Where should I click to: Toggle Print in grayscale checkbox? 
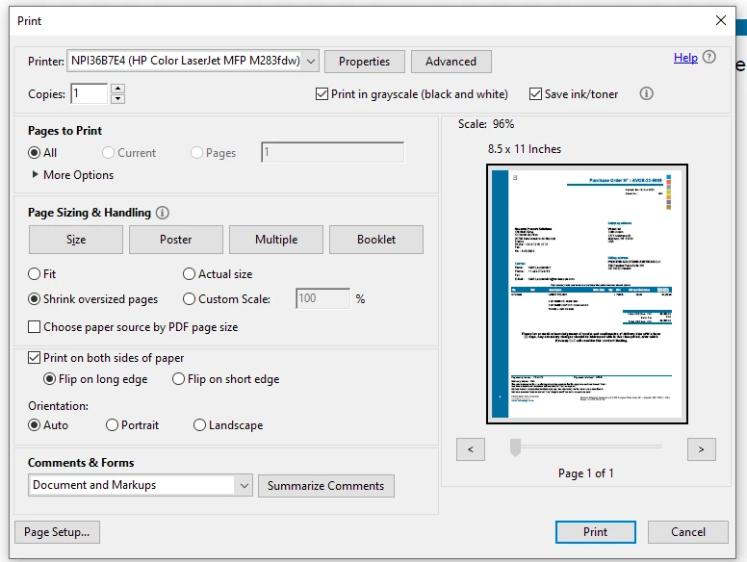(x=322, y=93)
